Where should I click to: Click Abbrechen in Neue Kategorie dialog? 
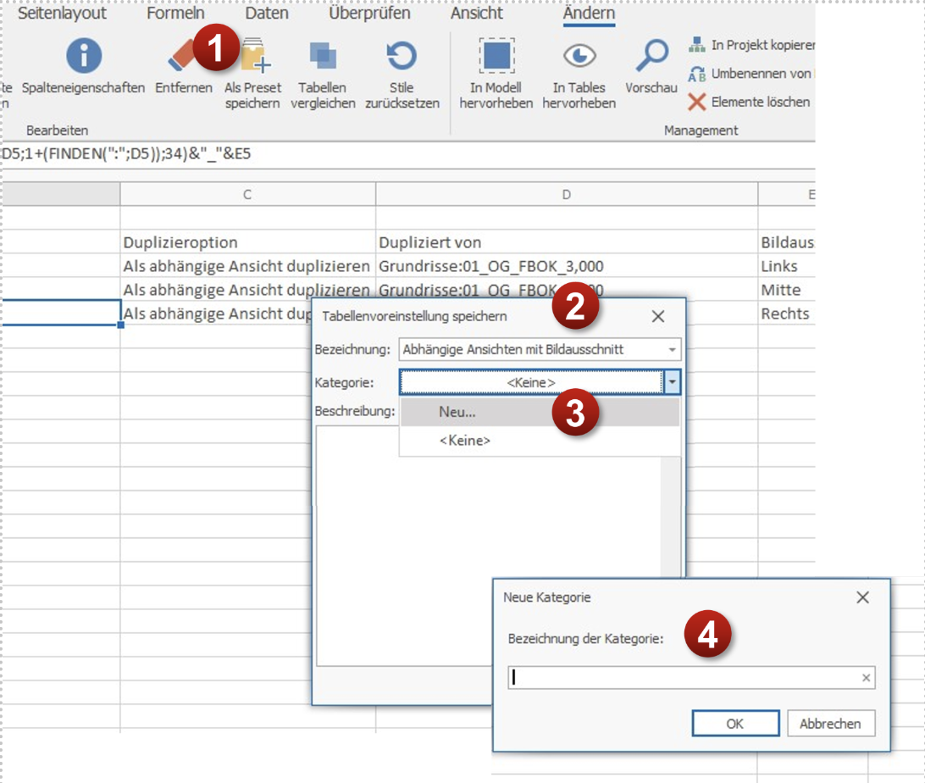[x=831, y=724]
